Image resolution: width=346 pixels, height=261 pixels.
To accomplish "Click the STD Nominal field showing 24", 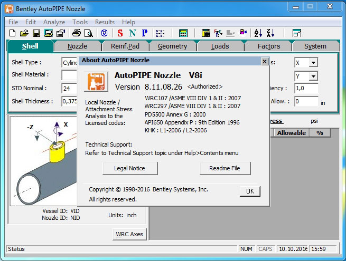I will [x=69, y=89].
